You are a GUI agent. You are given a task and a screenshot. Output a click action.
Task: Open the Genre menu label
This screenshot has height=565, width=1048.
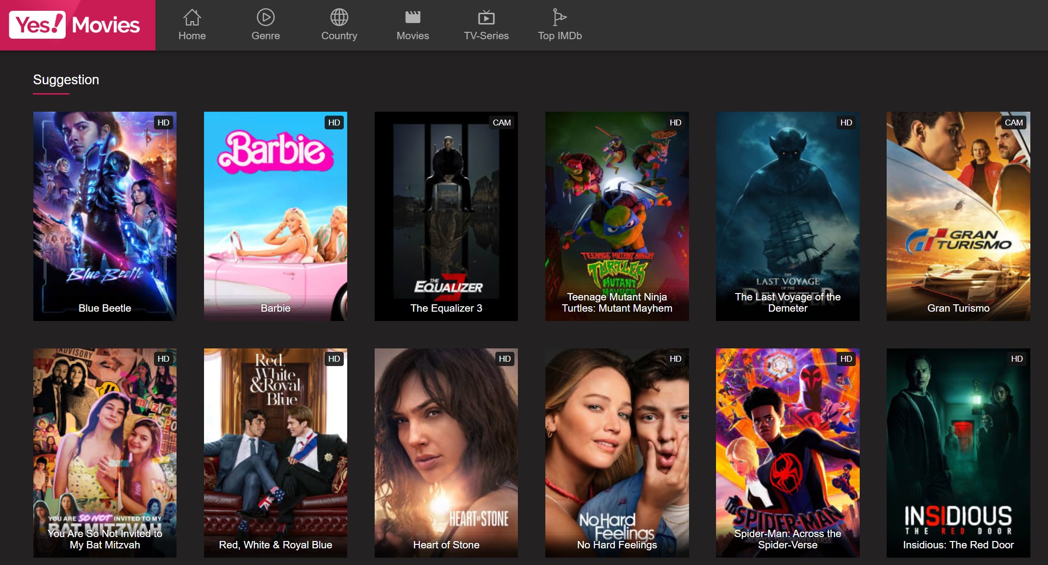click(266, 36)
